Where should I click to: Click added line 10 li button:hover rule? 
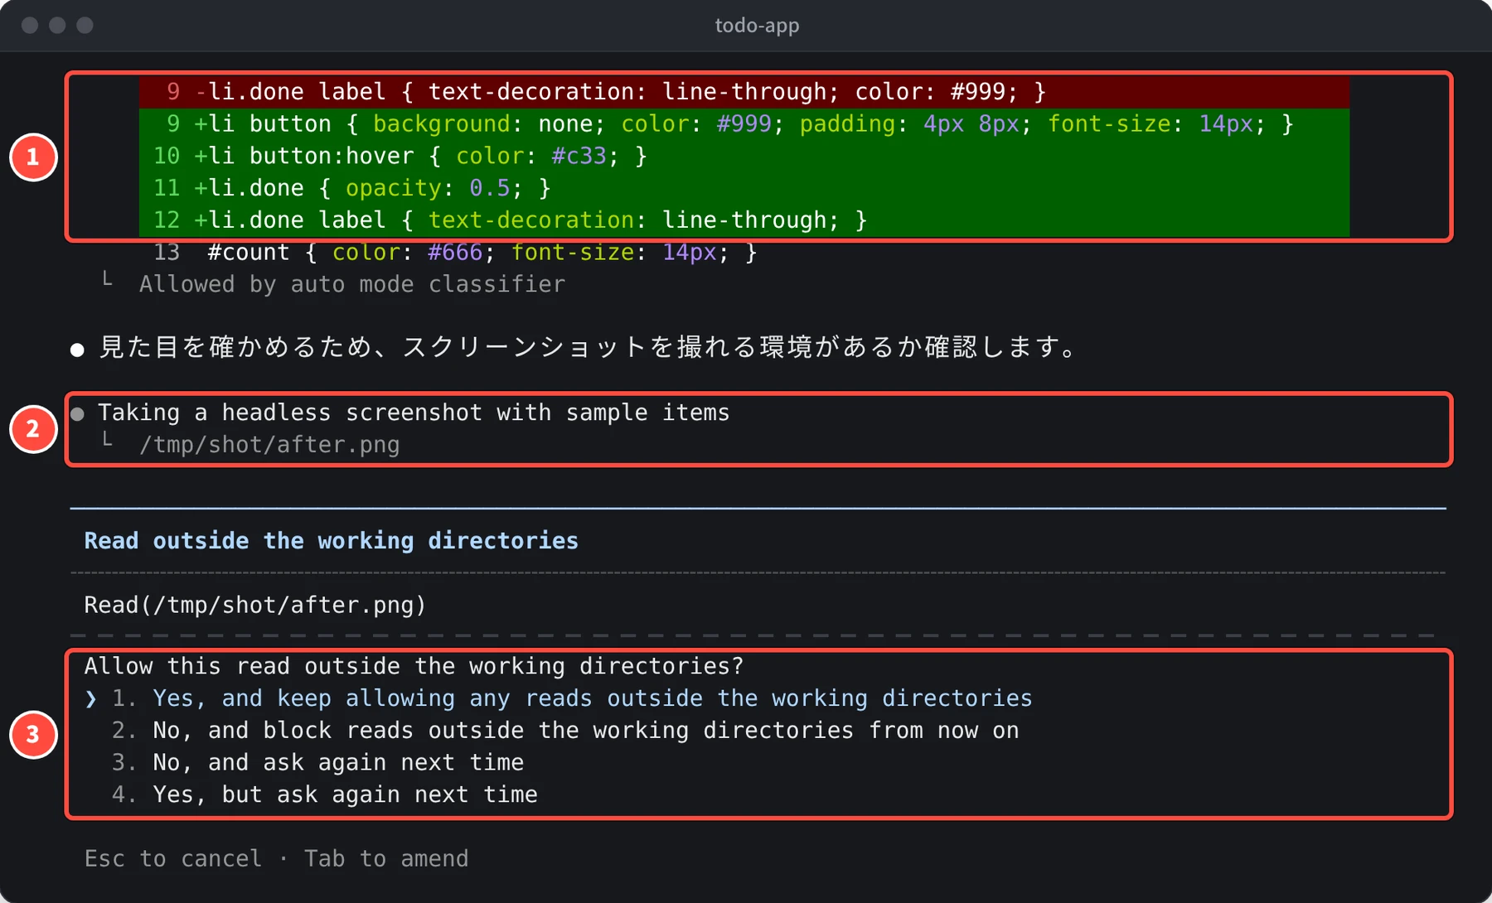pyautogui.click(x=744, y=156)
